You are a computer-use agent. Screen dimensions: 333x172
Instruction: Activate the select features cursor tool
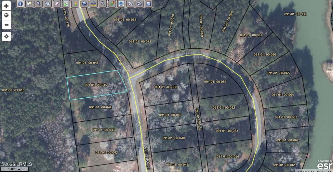[x=29, y=4]
